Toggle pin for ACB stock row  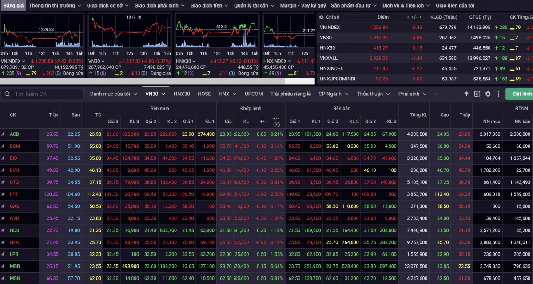[3, 134]
